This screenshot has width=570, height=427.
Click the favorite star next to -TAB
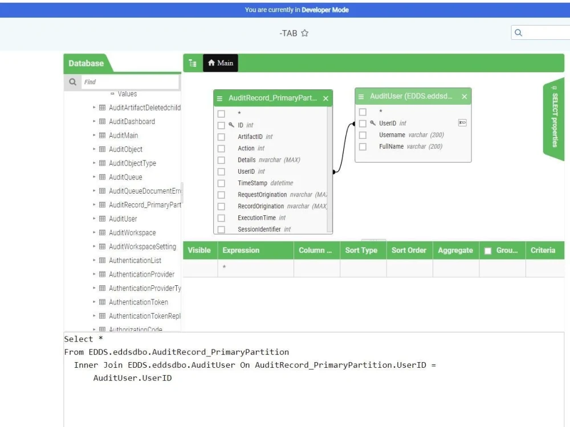(304, 33)
